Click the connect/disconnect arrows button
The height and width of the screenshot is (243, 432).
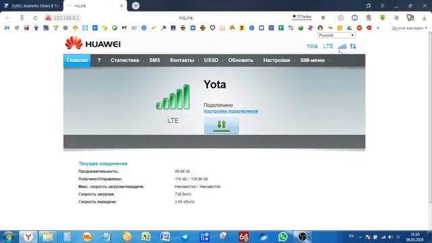pyautogui.click(x=221, y=126)
